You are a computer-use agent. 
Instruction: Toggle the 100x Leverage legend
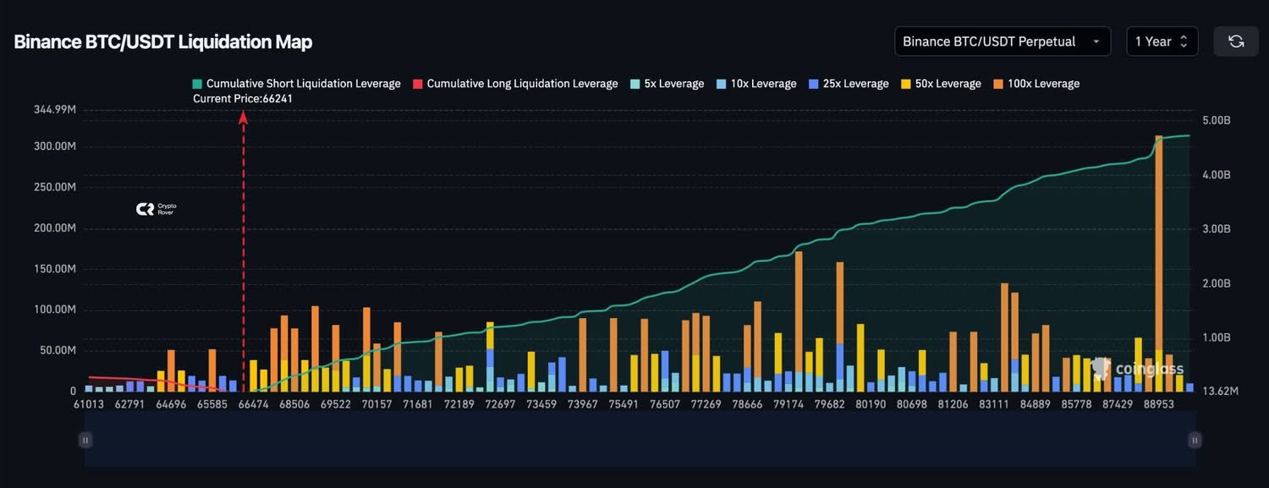[1036, 84]
